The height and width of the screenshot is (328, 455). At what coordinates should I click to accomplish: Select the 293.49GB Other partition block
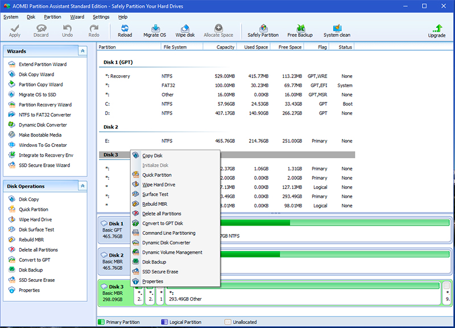[x=303, y=293]
